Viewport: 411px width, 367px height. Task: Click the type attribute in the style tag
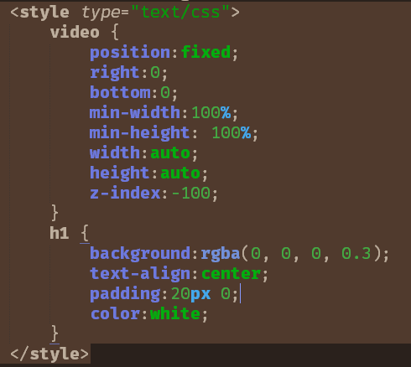click(101, 13)
